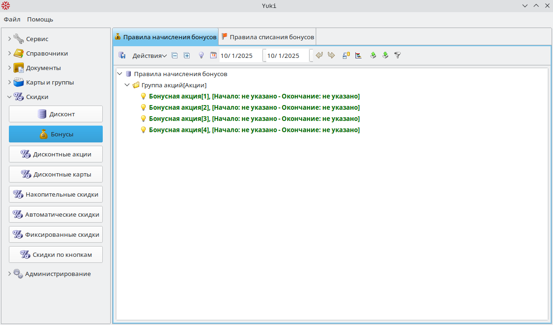Open the Файл menu
Viewport: 553px width, 325px height.
pyautogui.click(x=12, y=20)
